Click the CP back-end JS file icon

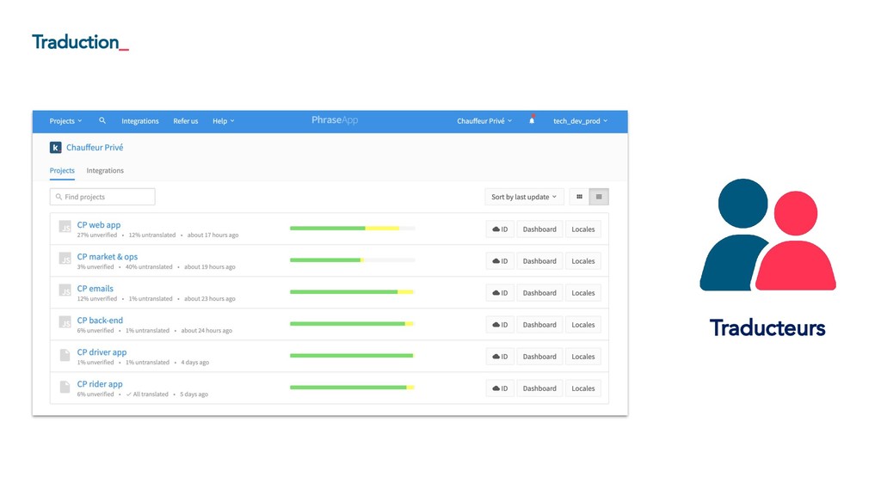pos(65,322)
